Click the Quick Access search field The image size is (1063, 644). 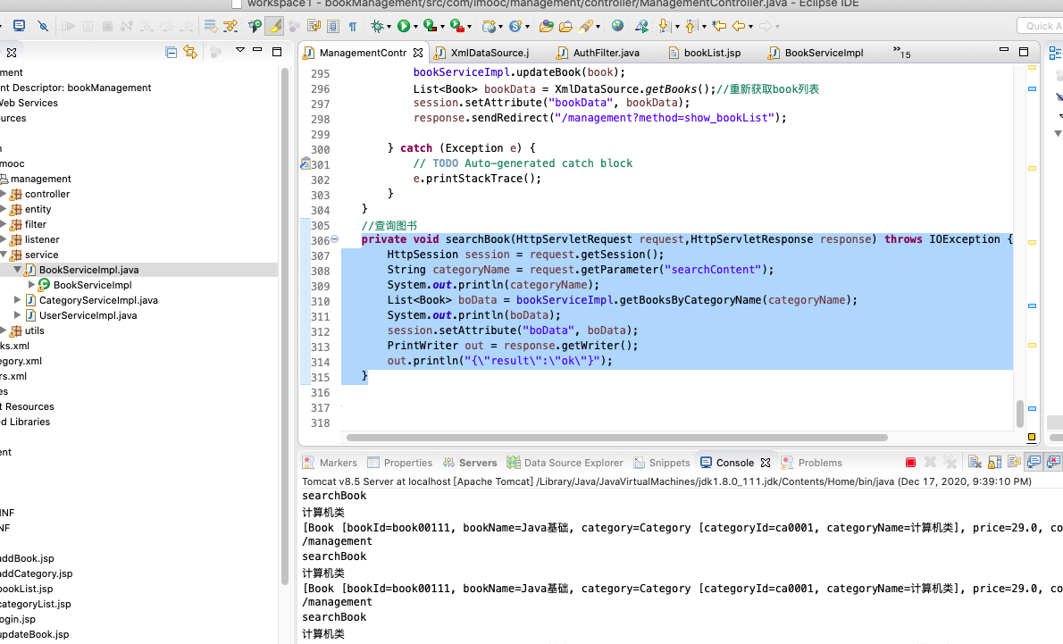pos(1040,26)
